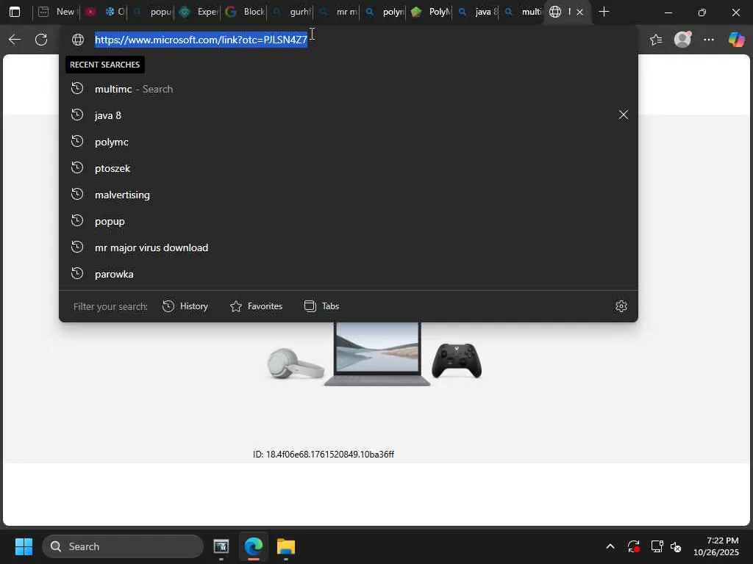Open the taskbar app left of Edge
This screenshot has width=753, height=564.
[x=221, y=546]
